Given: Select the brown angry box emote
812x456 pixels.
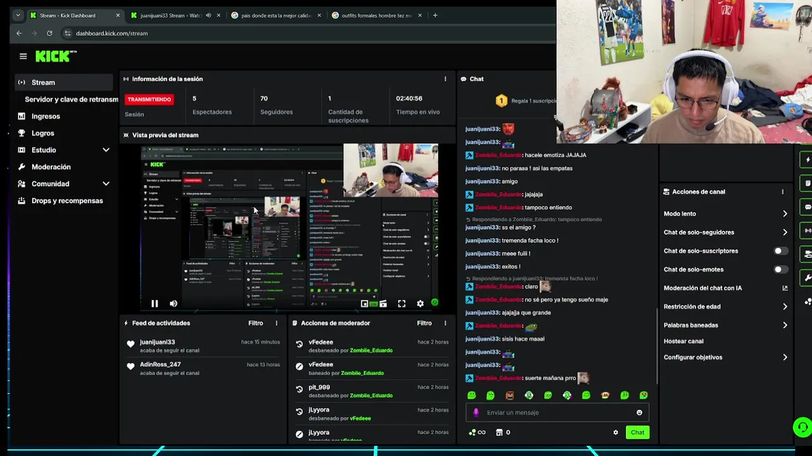Looking at the screenshot, I should 509,395.
